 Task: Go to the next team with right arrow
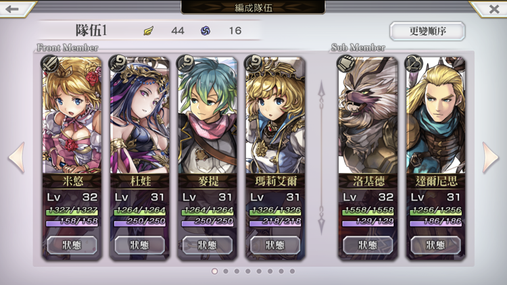490,157
